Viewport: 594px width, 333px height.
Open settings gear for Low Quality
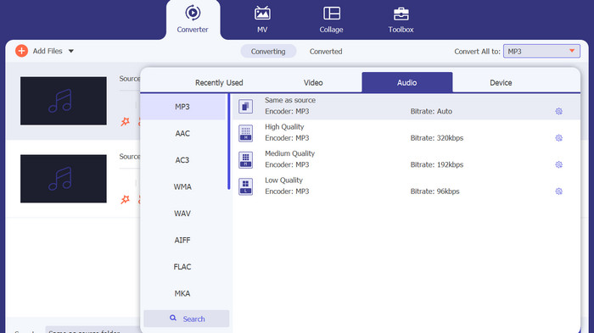point(558,191)
